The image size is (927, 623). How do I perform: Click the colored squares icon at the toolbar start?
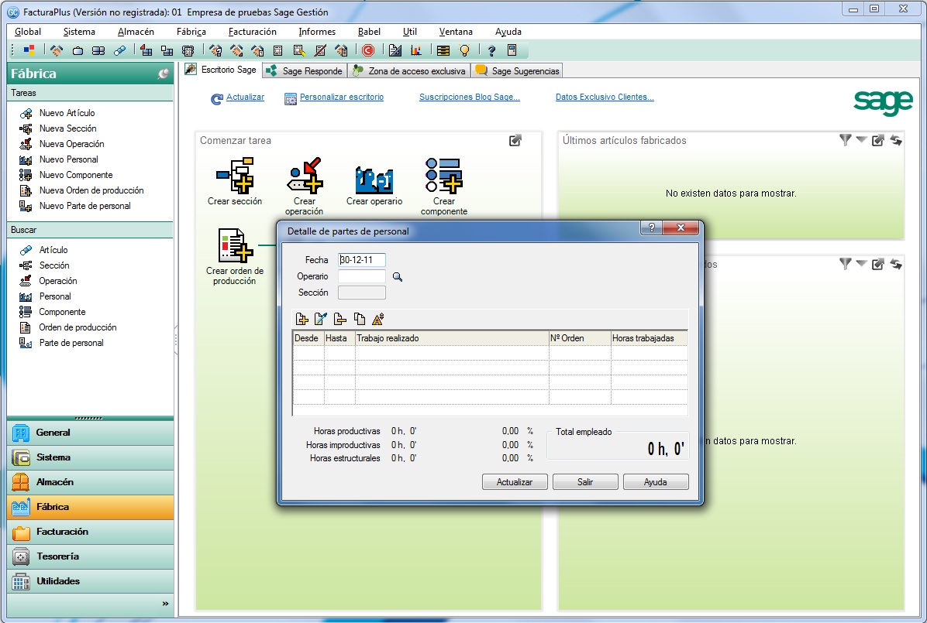click(x=29, y=51)
